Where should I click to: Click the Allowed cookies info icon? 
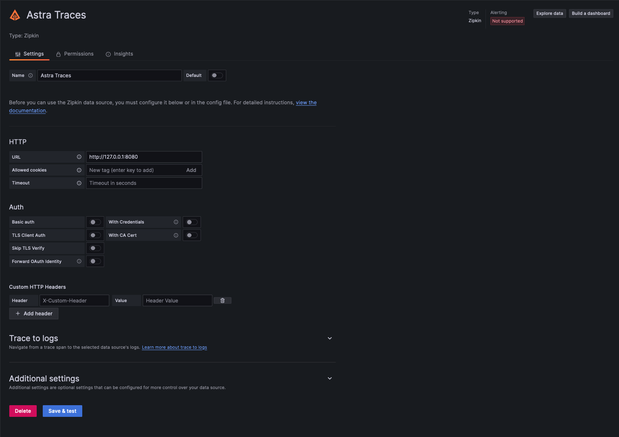pos(79,170)
